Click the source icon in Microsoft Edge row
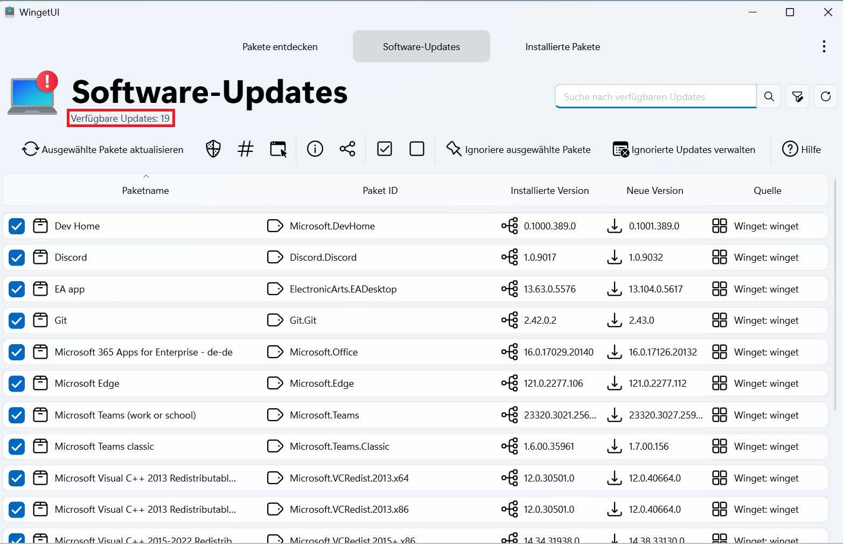Image resolution: width=843 pixels, height=544 pixels. coord(720,383)
